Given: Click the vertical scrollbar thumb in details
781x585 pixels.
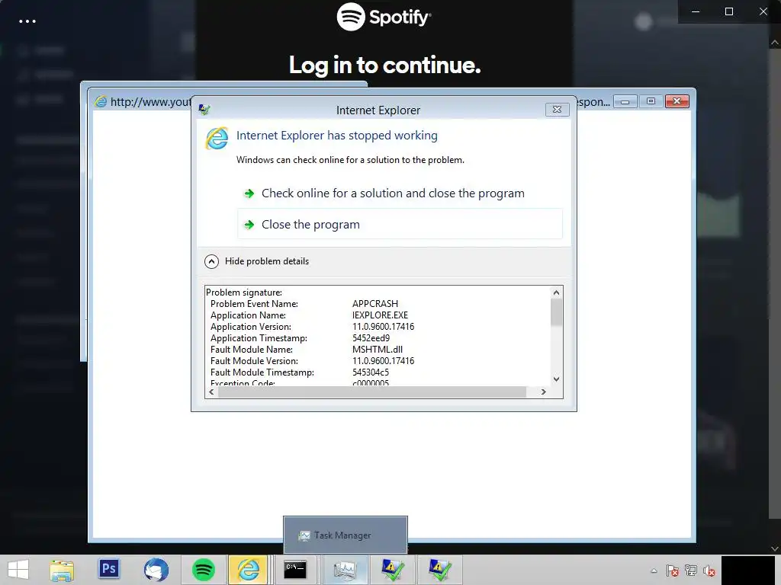Looking at the screenshot, I should point(556,312).
